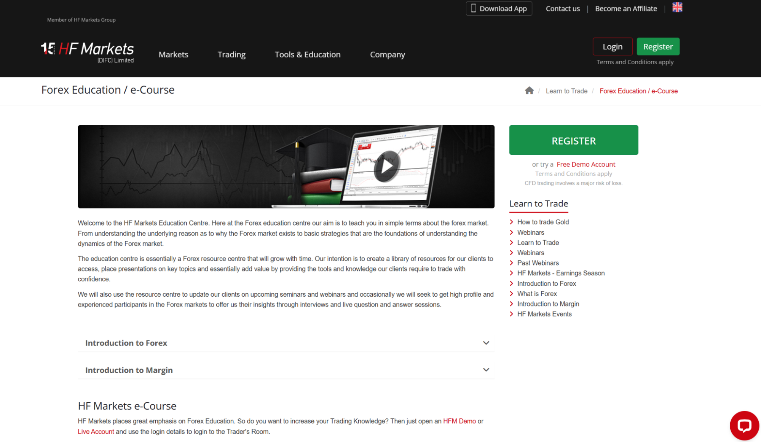Click the Login button
761x442 pixels.
(612, 46)
